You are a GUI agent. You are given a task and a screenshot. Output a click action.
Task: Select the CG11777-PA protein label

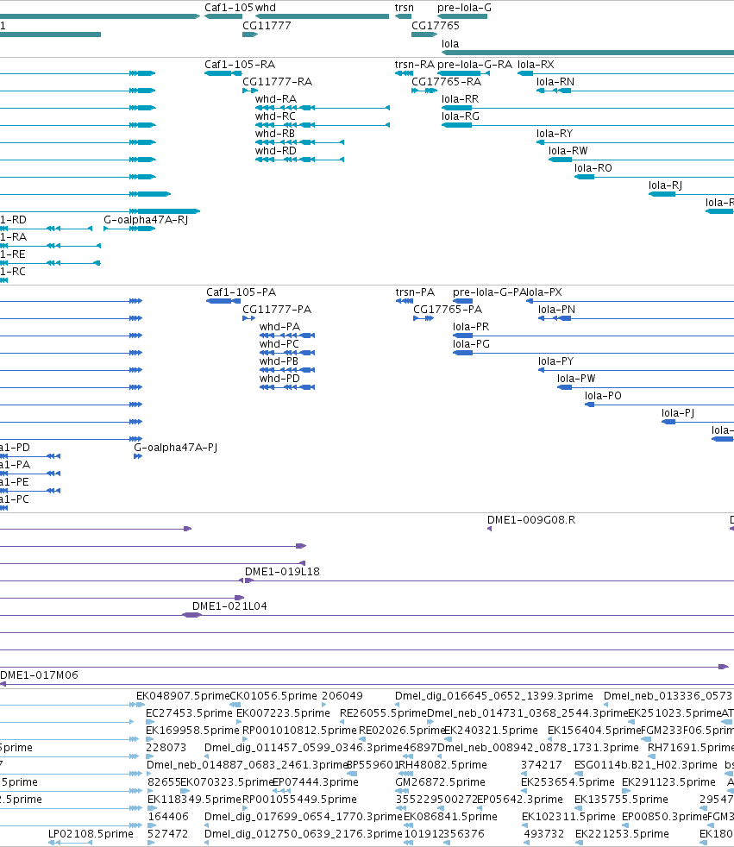point(277,310)
